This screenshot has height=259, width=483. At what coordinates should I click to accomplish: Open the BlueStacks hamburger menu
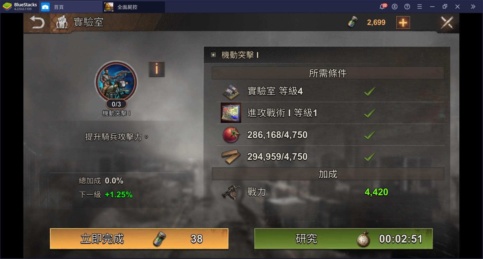coord(419,7)
